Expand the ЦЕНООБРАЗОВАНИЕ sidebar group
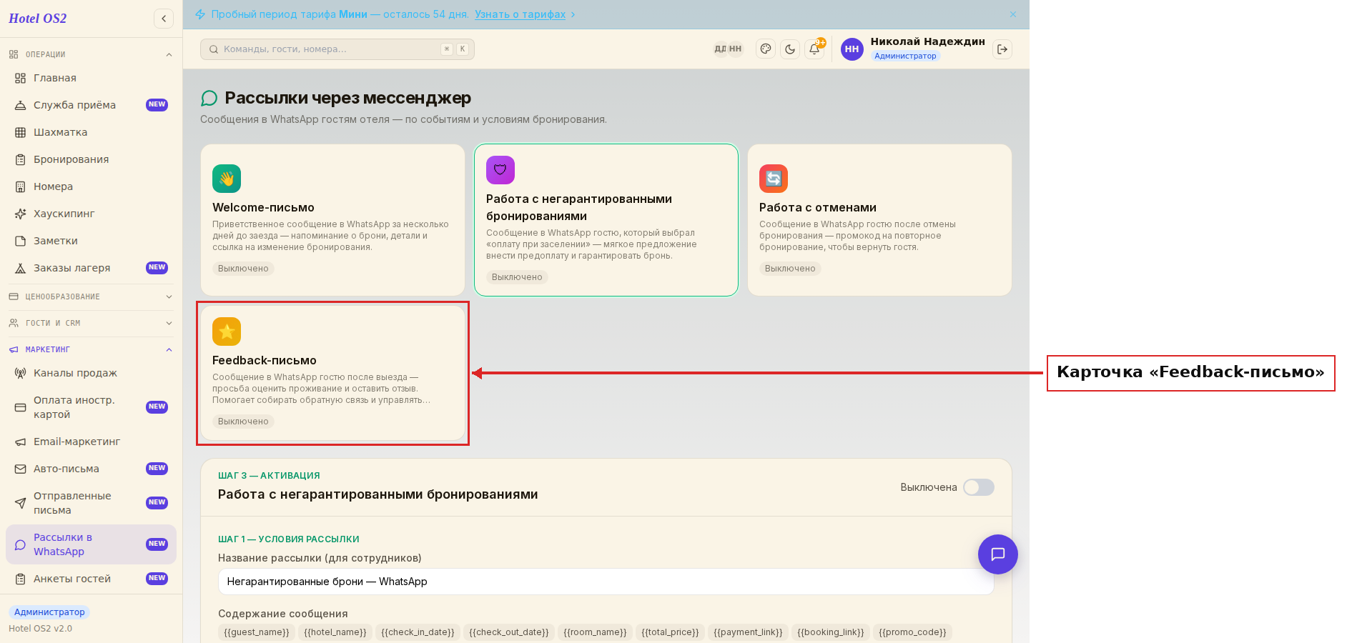The height and width of the screenshot is (643, 1352). pyautogui.click(x=91, y=296)
